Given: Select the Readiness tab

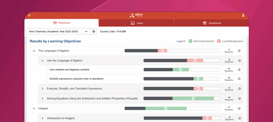Looking at the screenshot, I should click(62, 23).
